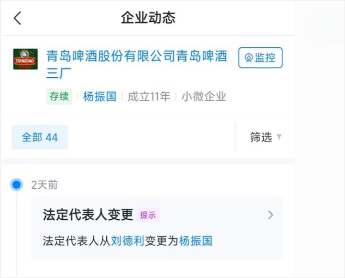Open the company name 青岛啤酒股份有限公司青岛啤酒三厂
The width and height of the screenshot is (345, 278).
pos(136,65)
